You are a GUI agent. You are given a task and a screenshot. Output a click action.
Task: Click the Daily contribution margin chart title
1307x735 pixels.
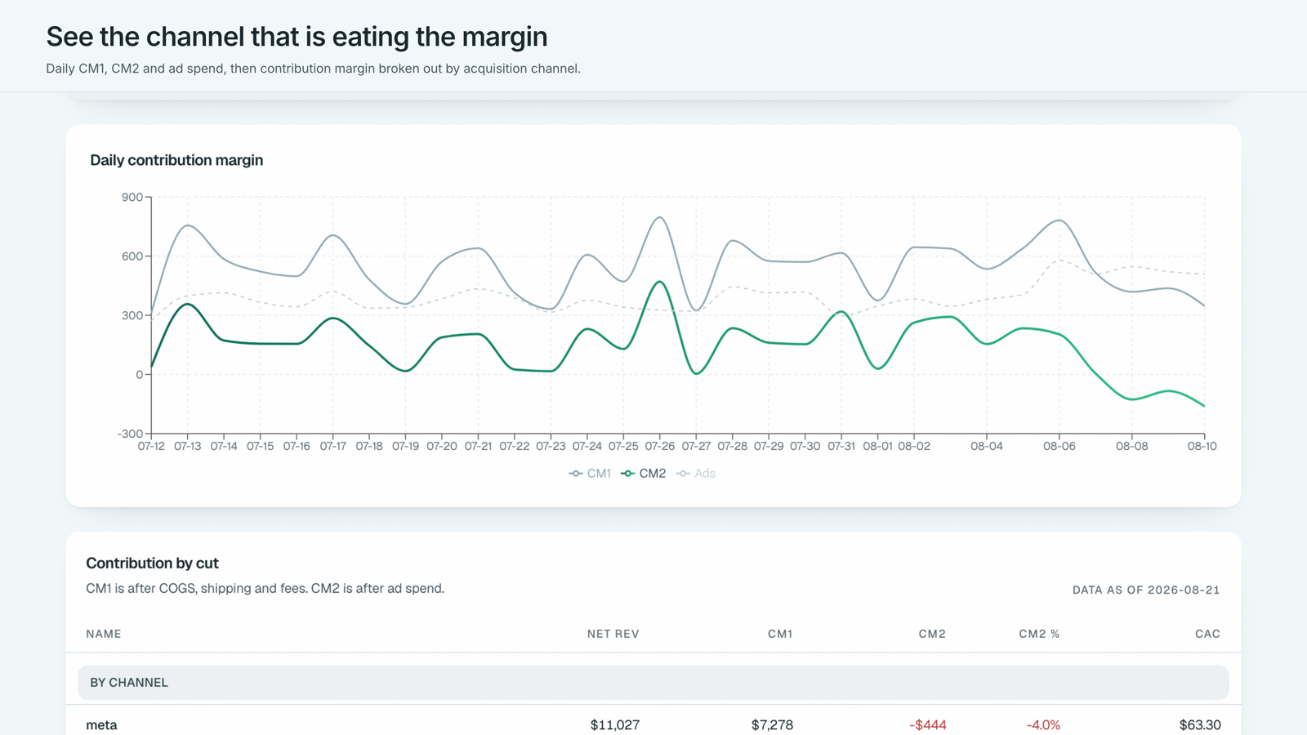pos(176,160)
